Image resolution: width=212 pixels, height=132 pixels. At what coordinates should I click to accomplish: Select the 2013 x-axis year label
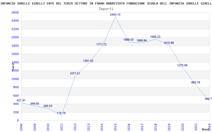pyautogui.click(x=89, y=127)
